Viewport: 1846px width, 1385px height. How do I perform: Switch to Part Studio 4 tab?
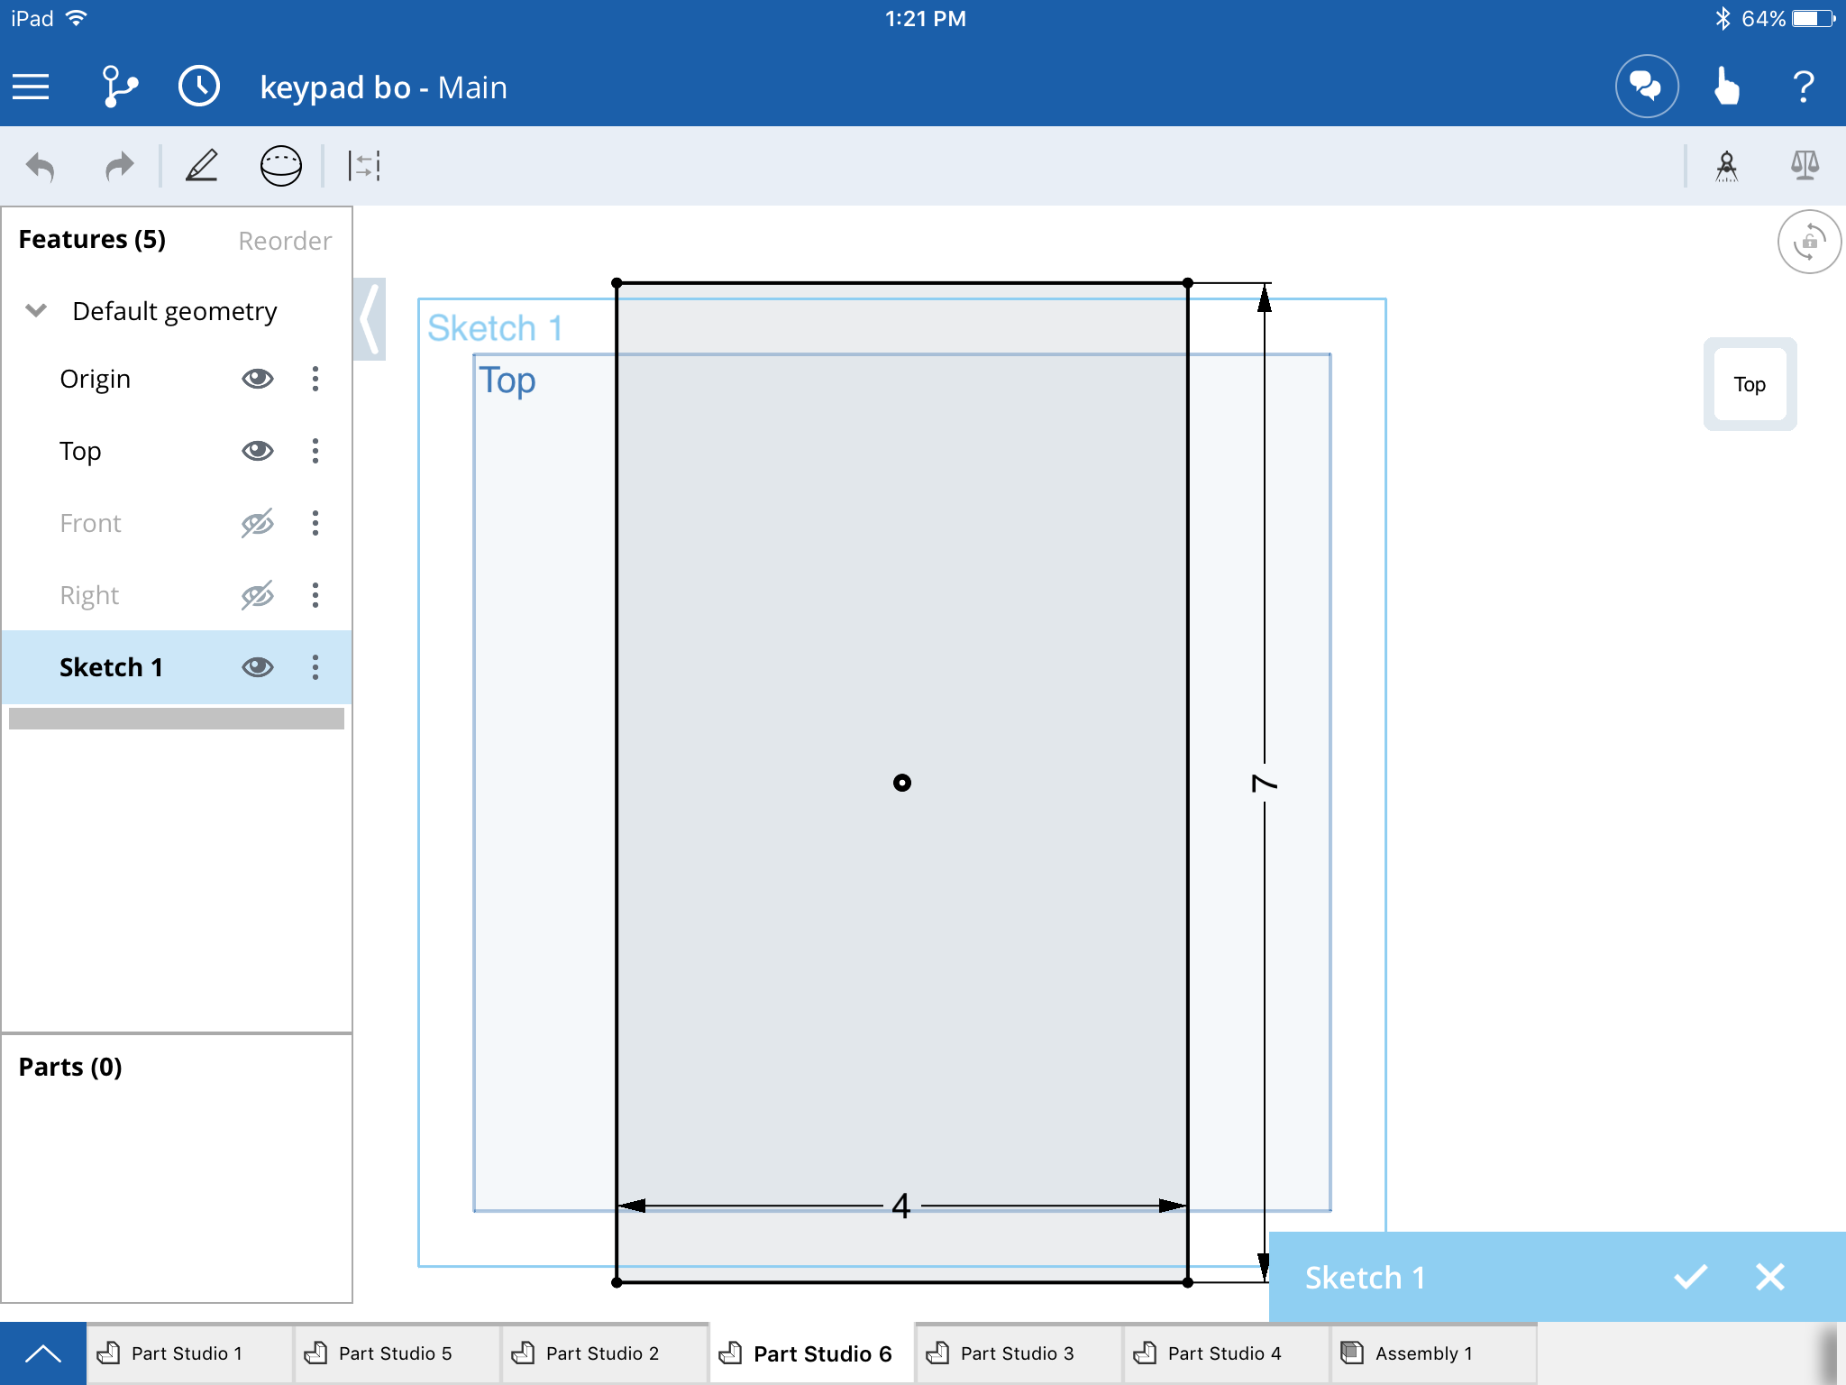1227,1353
